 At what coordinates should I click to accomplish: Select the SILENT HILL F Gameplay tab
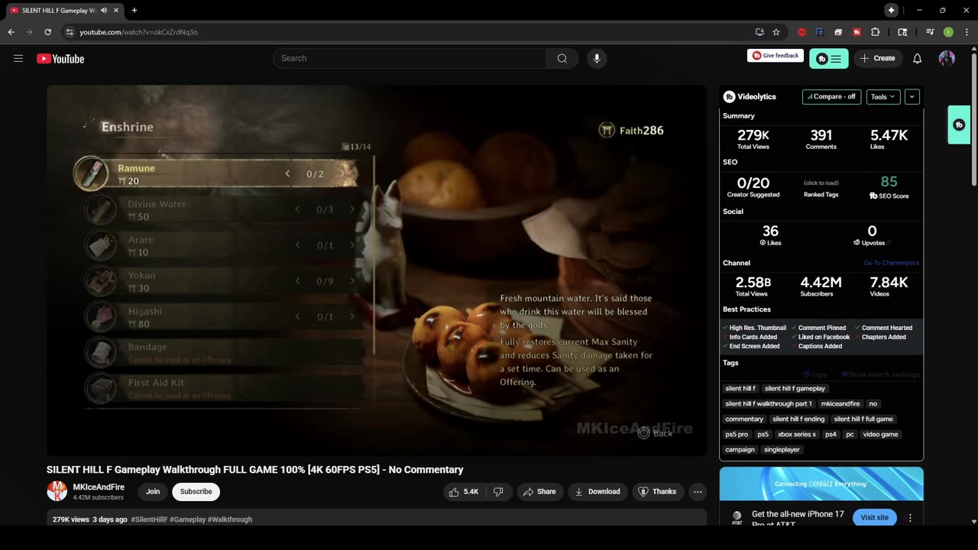pos(64,11)
